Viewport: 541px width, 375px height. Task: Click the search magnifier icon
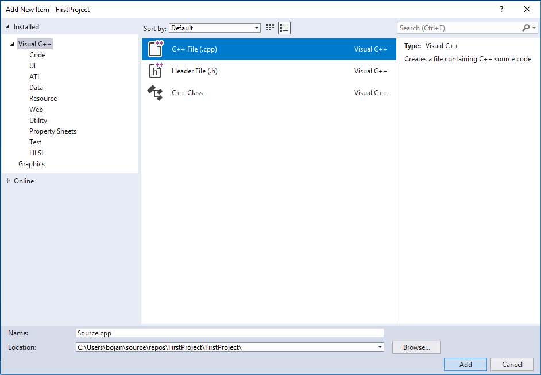click(x=526, y=28)
